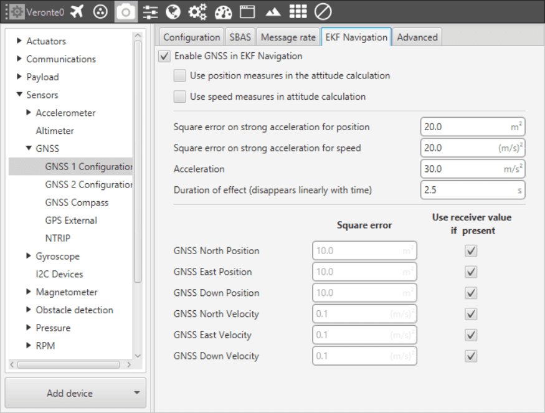Screen dimensions: 545x413
Task: Select the camera devices icon in toolbar
Action: [126, 12]
